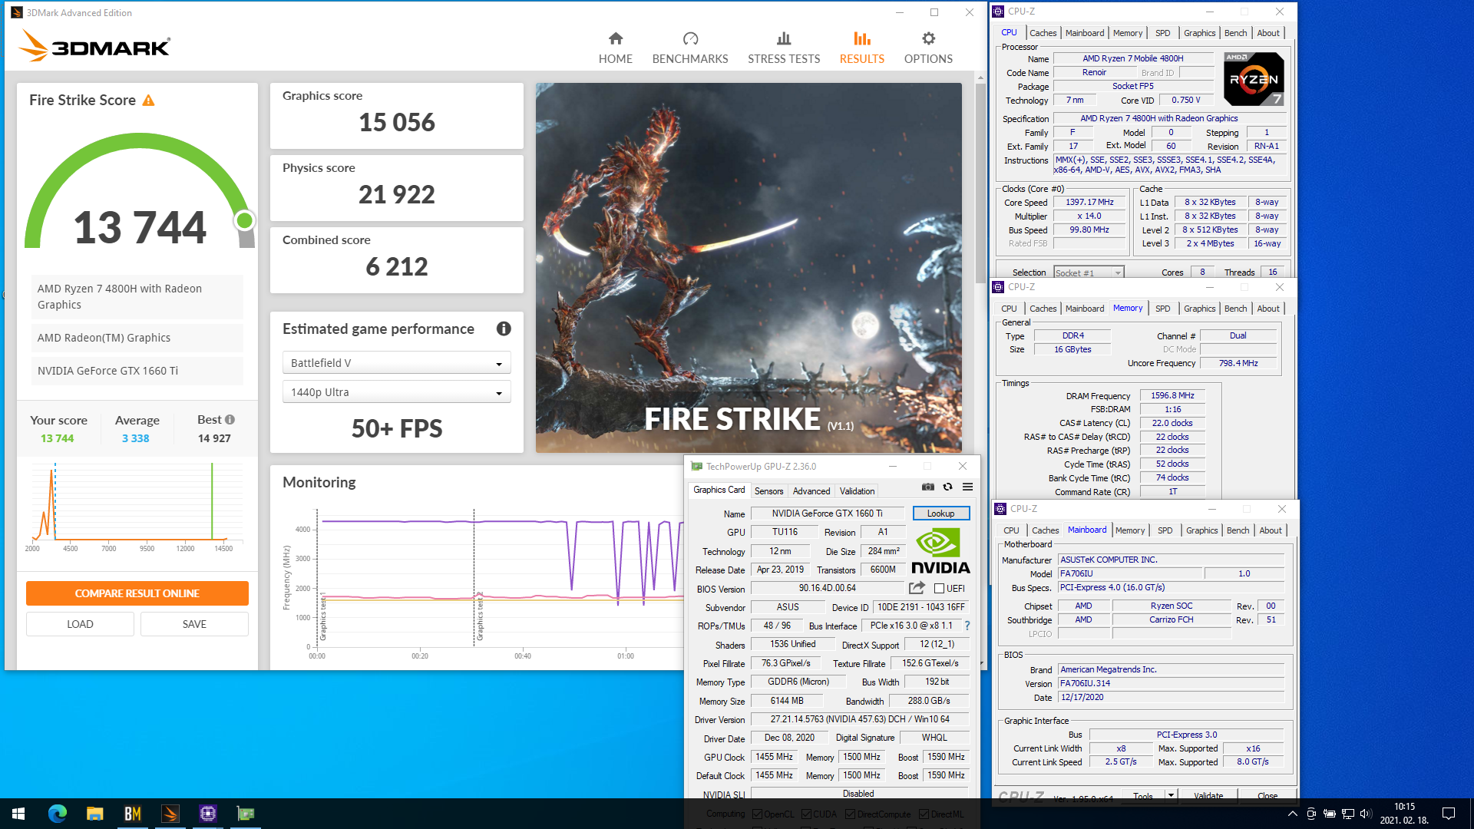Click the Bus Interface question mark in GPU-Z
This screenshot has width=1474, height=829.
[967, 626]
